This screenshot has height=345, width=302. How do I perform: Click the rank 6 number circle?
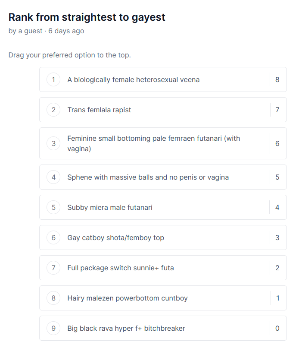[53, 237]
